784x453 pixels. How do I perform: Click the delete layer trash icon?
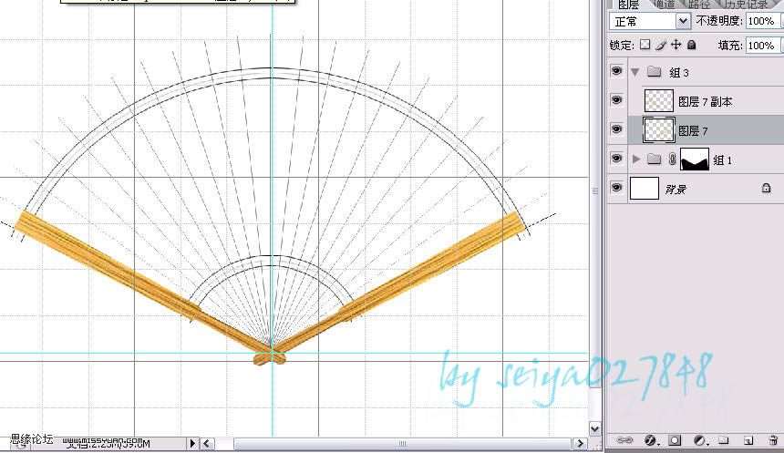click(x=772, y=440)
